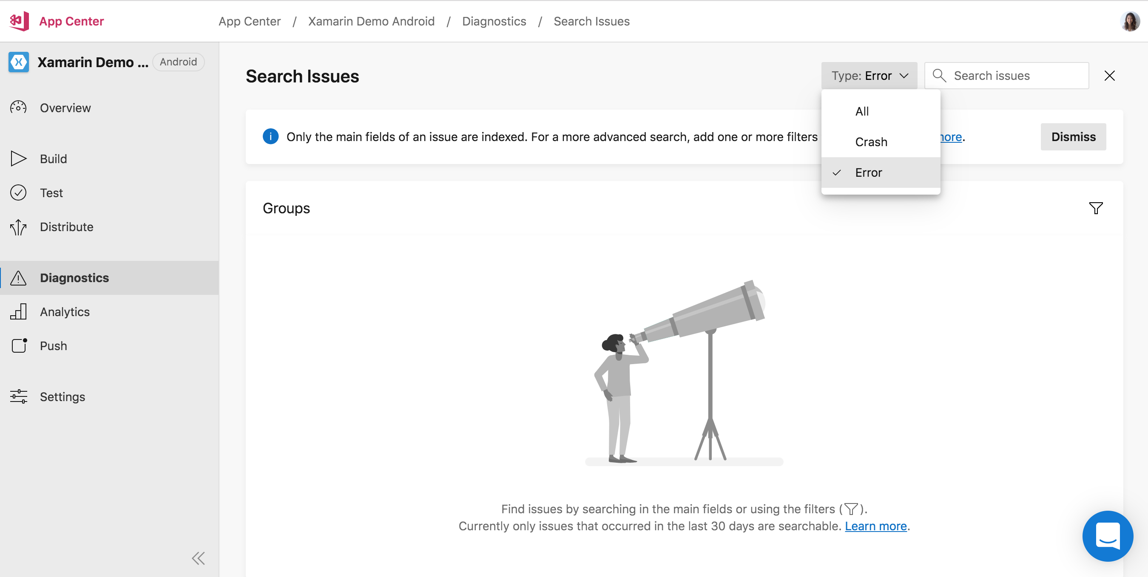The height and width of the screenshot is (577, 1148).
Task: Select the Crash option in the Type menu
Action: [871, 141]
